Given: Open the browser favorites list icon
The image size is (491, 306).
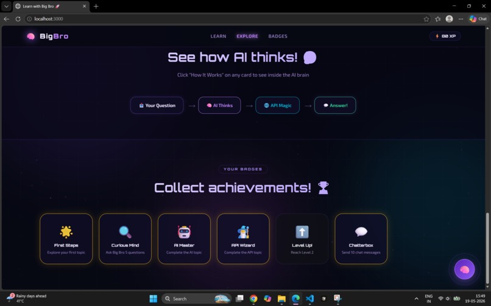Looking at the screenshot, I should coord(438,19).
